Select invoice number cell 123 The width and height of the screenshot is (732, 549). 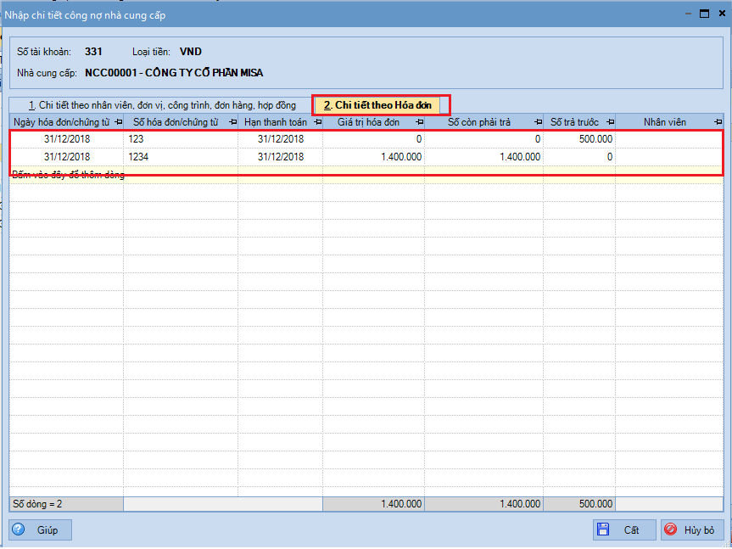coord(181,139)
